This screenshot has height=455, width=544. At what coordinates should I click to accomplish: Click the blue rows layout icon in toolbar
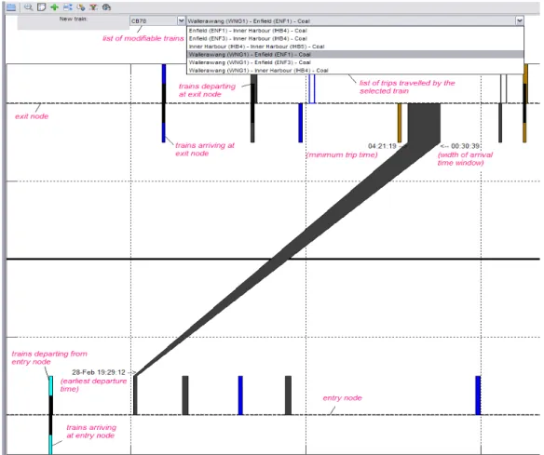68,7
